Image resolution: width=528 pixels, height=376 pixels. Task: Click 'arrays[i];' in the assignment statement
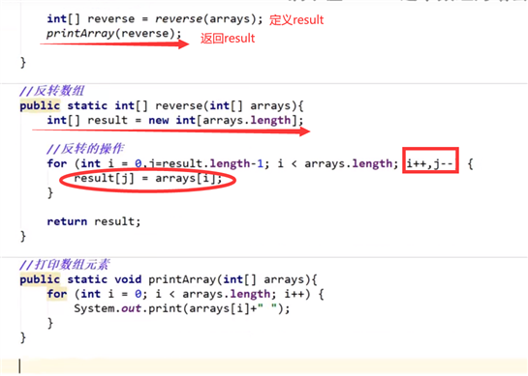coord(189,178)
